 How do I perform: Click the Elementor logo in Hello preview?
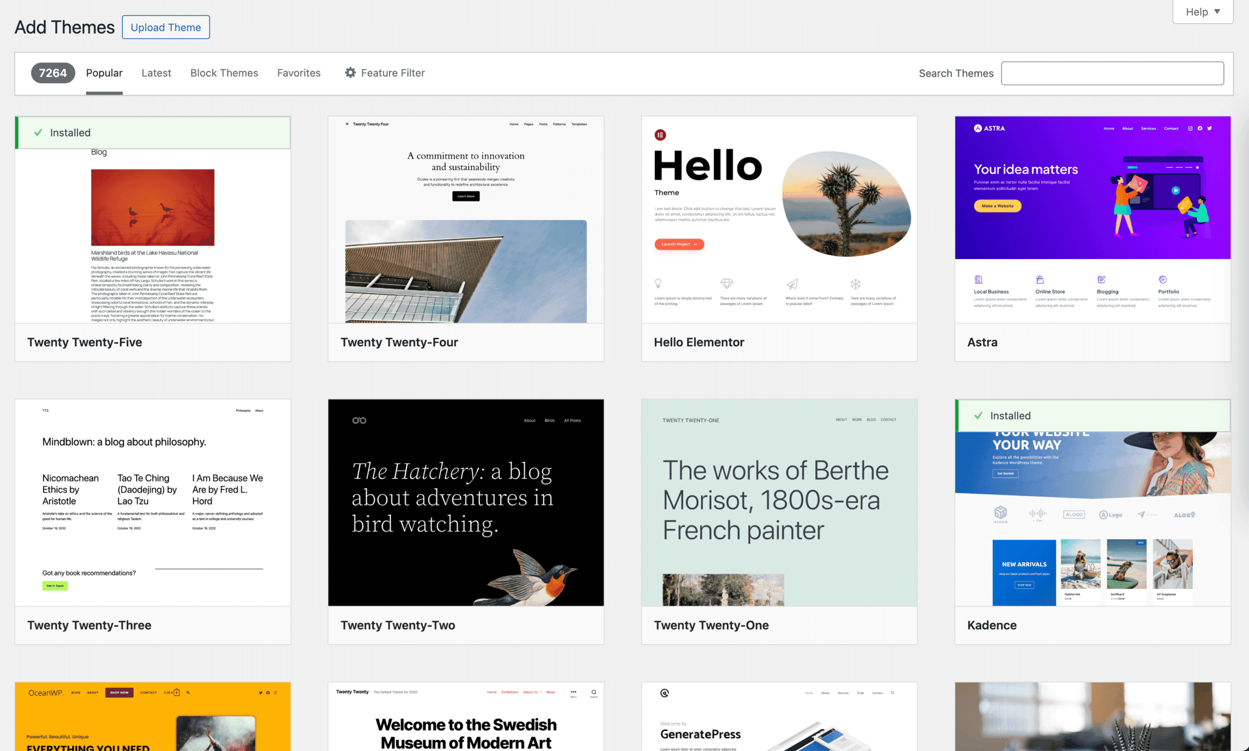pos(660,135)
